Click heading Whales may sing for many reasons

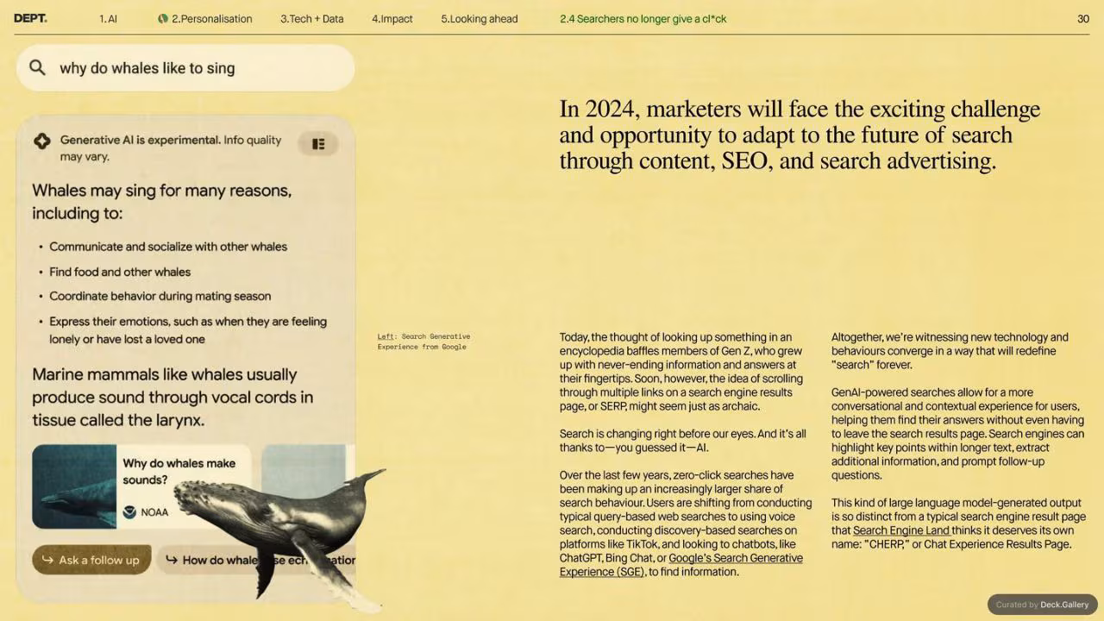(162, 202)
